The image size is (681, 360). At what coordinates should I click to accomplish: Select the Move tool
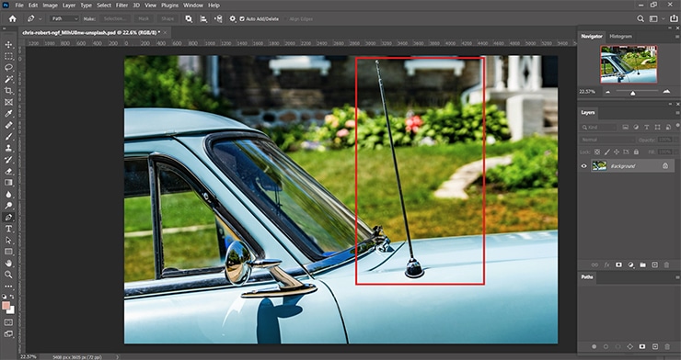click(x=8, y=45)
